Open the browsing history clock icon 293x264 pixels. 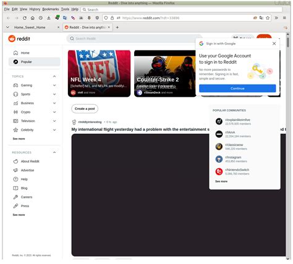tap(41, 18)
